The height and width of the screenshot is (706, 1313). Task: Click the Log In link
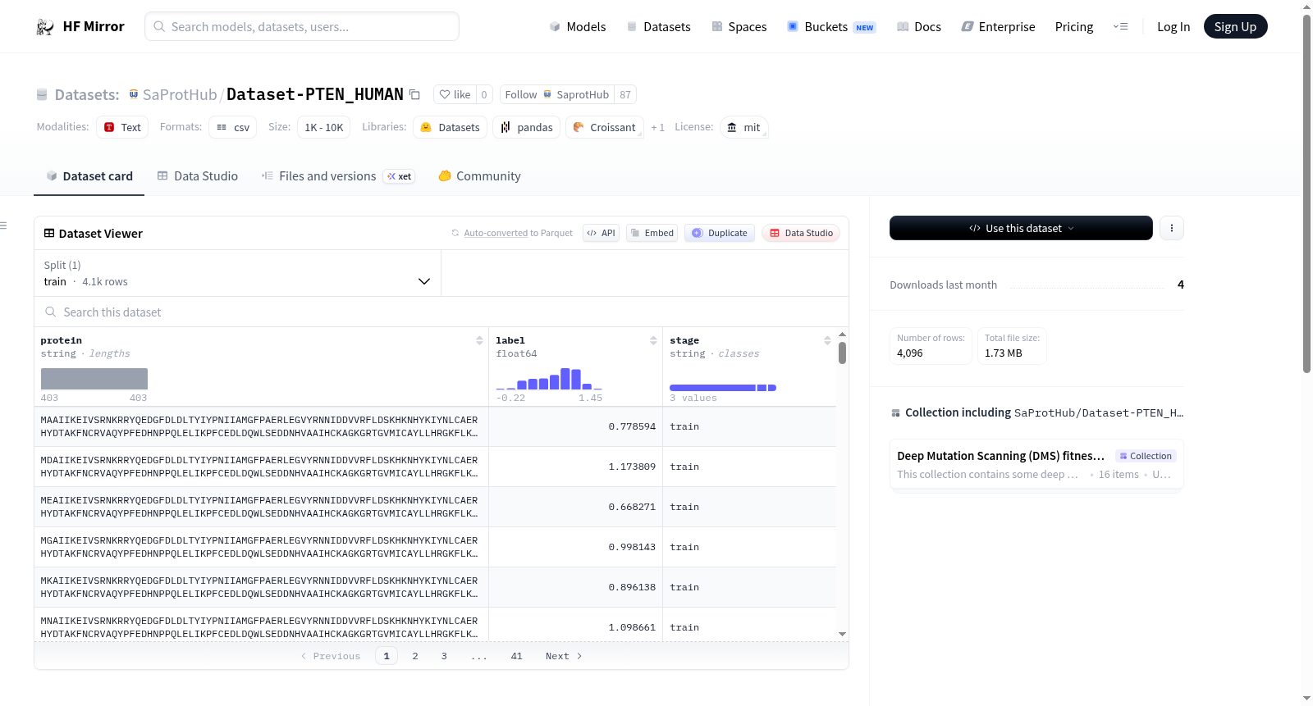(x=1173, y=27)
